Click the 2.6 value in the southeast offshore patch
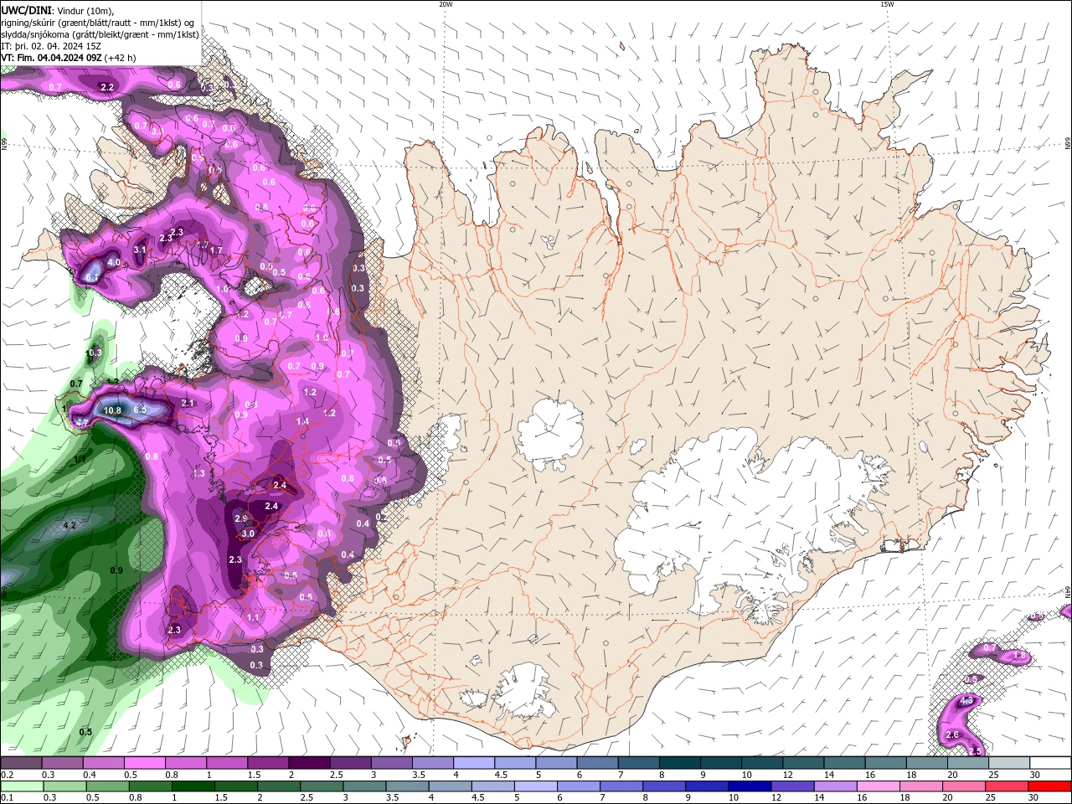Screen dimensions: 1072x804 [x=952, y=734]
